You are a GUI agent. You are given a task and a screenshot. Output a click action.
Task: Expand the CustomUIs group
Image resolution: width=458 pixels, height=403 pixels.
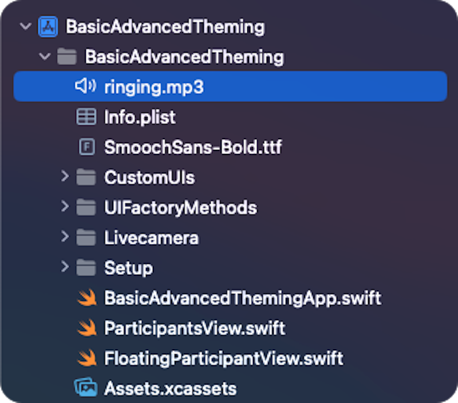(65, 177)
